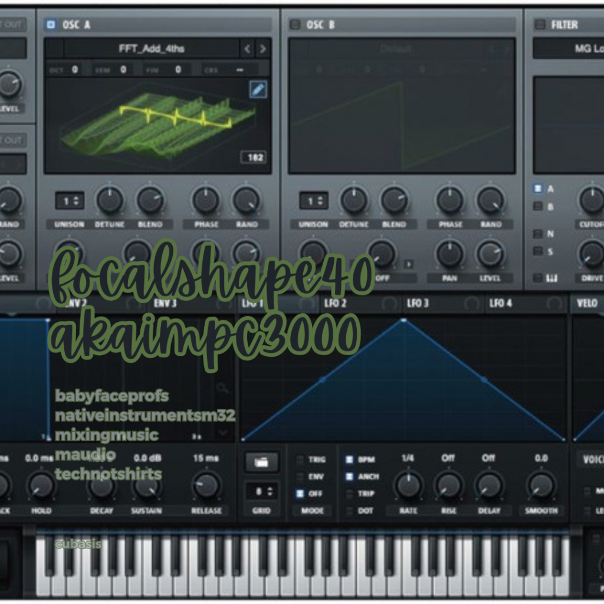Click the pencil wavetable edit icon in OSC A

[x=258, y=90]
